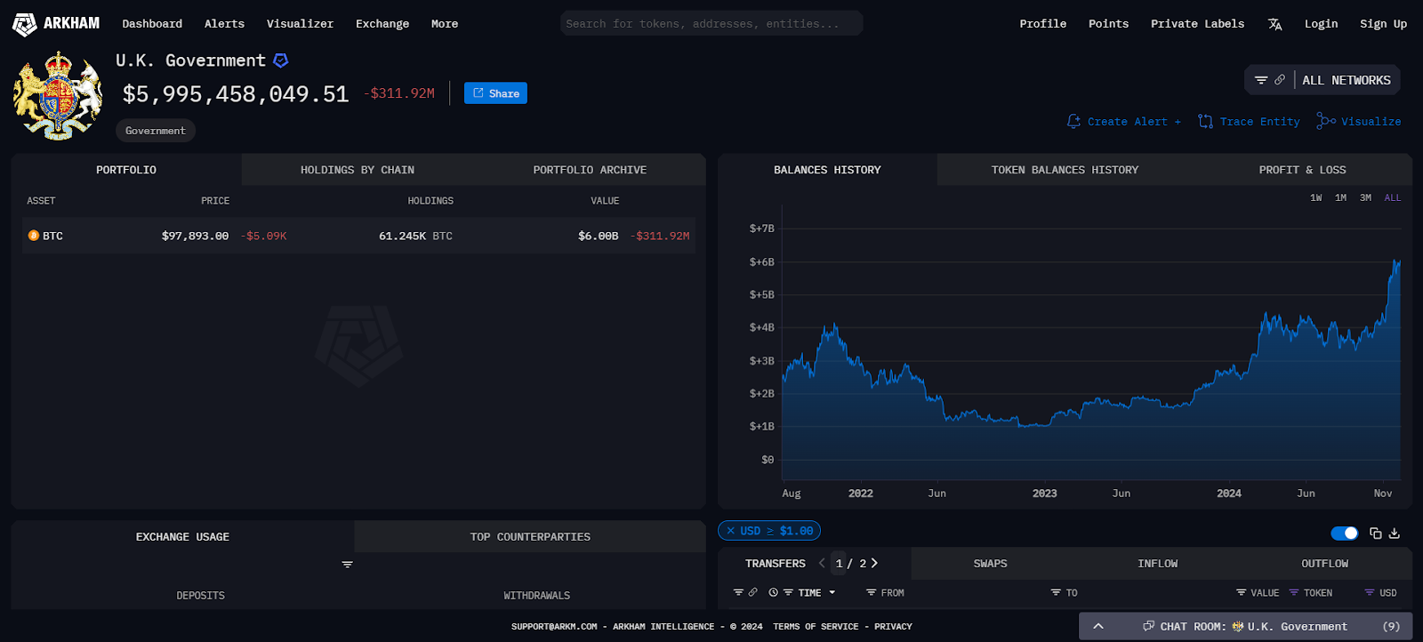Expand the TIME sort dropdown arrow
The height and width of the screenshot is (642, 1423).
coord(832,592)
